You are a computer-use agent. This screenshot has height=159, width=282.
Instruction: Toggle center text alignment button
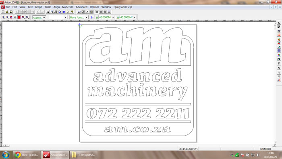click(x=101, y=12)
